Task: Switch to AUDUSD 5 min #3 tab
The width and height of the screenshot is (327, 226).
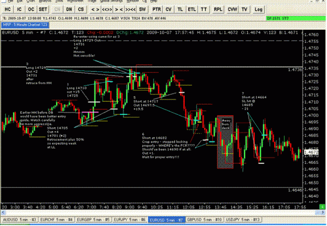Action: [x=19, y=220]
